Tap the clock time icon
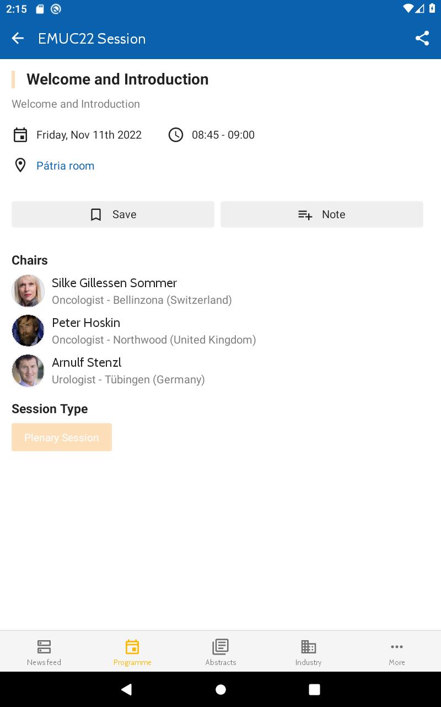441x707 pixels. click(x=176, y=135)
